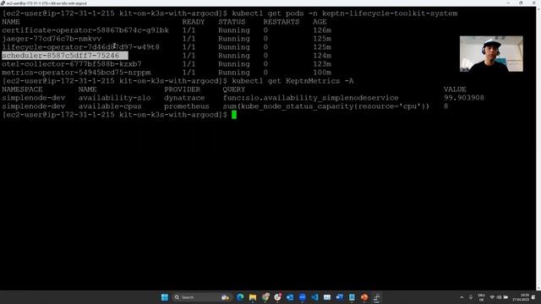Click the kubectl get KeptnMetrics -A command

click(x=292, y=81)
